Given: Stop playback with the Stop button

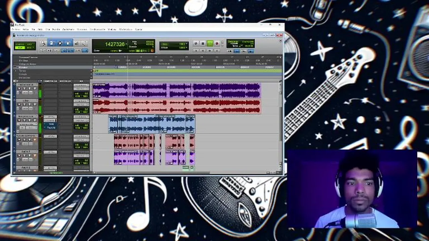Looking at the screenshot, I should click(203, 44).
